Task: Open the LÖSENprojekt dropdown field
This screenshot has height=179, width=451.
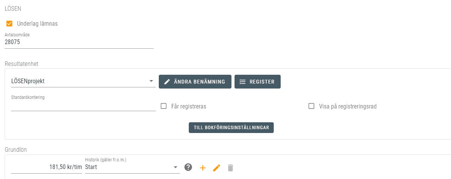Action: [x=77, y=81]
